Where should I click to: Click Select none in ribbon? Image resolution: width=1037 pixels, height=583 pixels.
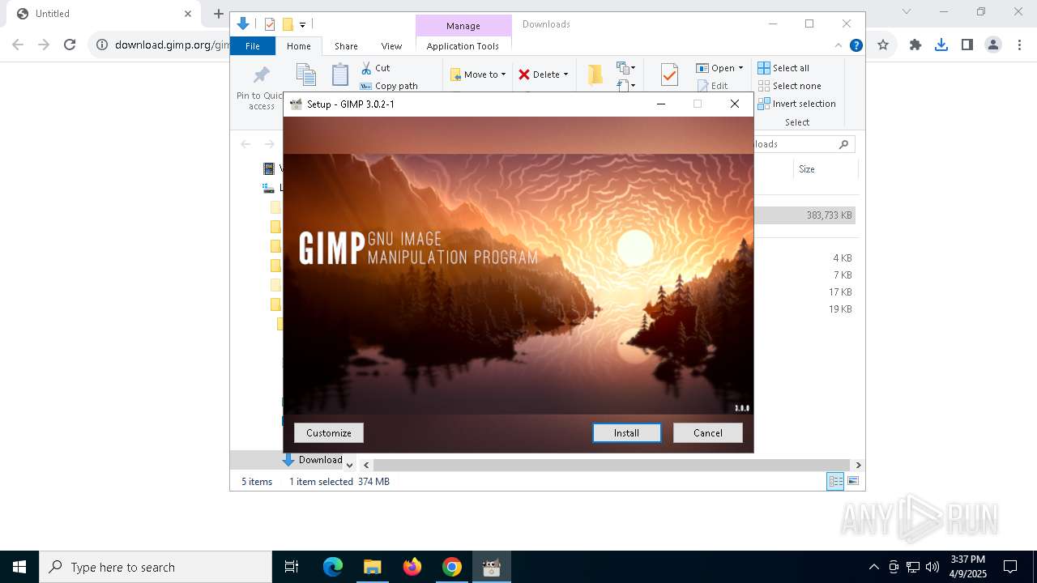click(790, 86)
